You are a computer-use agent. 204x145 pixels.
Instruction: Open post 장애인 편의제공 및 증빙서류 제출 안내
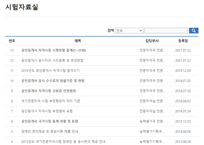click(x=50, y=132)
